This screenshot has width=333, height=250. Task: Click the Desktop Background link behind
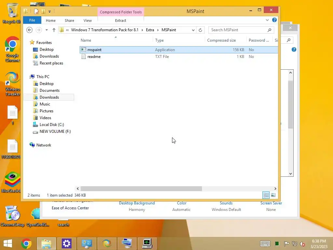[137, 203]
